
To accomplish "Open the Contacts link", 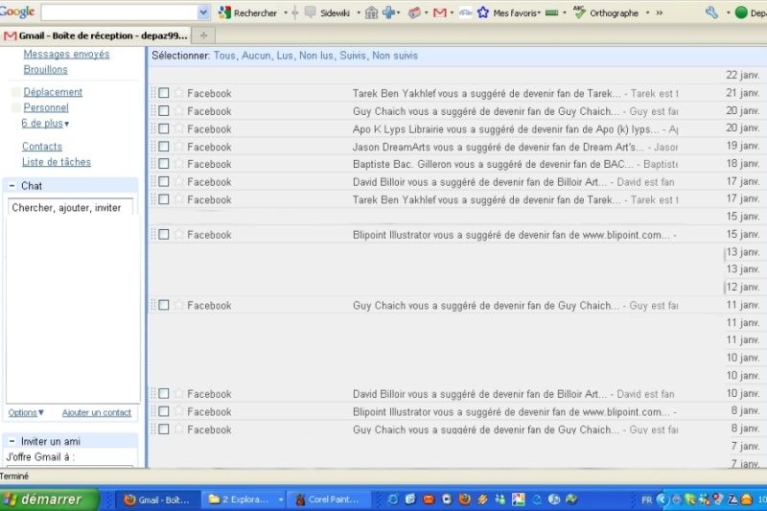I will [x=42, y=147].
